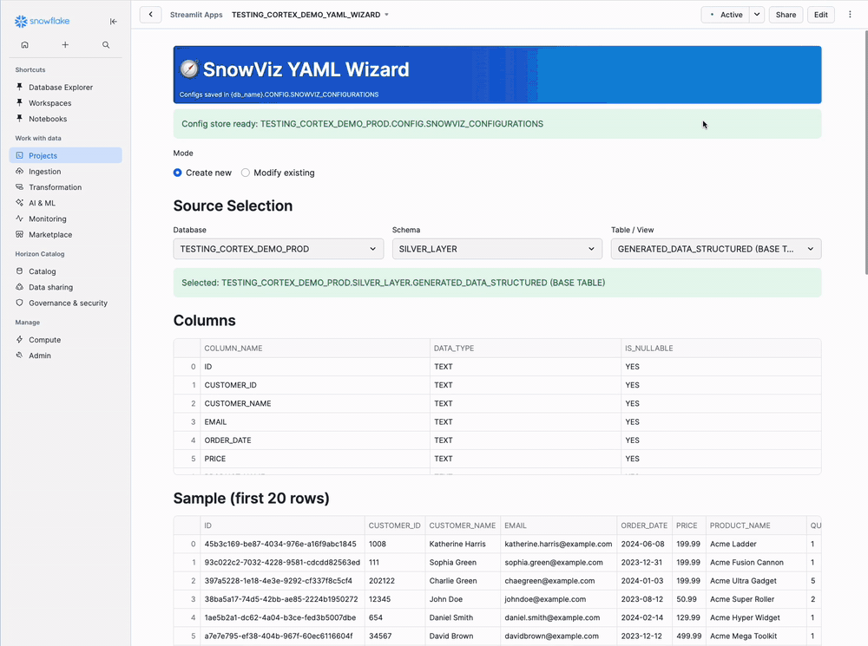Switch mode to Modify existing
The image size is (868, 646).
click(x=244, y=173)
